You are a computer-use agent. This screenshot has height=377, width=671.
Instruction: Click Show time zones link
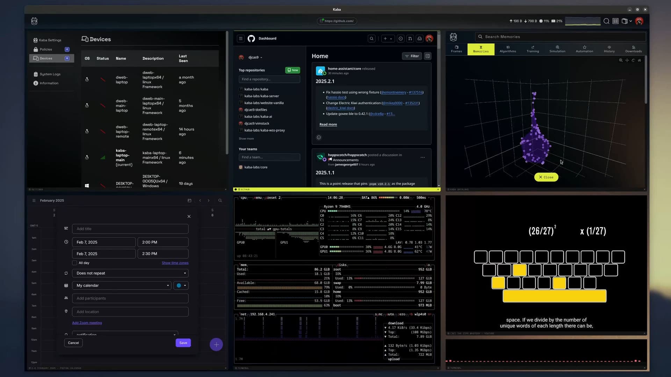175,263
